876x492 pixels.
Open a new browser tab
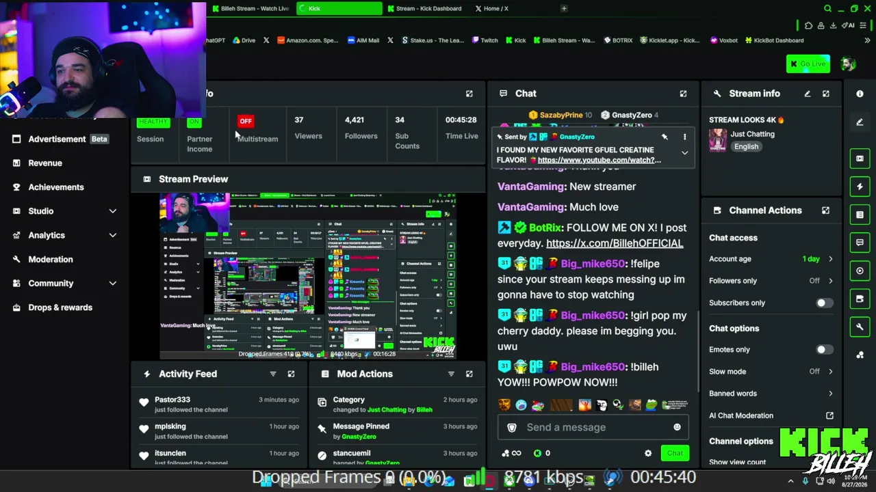[564, 9]
